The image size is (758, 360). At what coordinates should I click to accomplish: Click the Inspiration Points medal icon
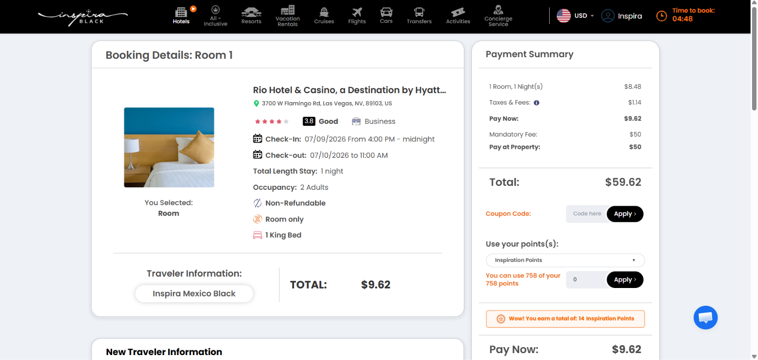(500, 319)
